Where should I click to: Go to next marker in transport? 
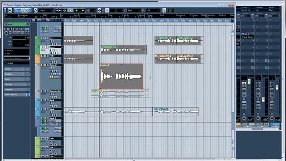[59, 11]
